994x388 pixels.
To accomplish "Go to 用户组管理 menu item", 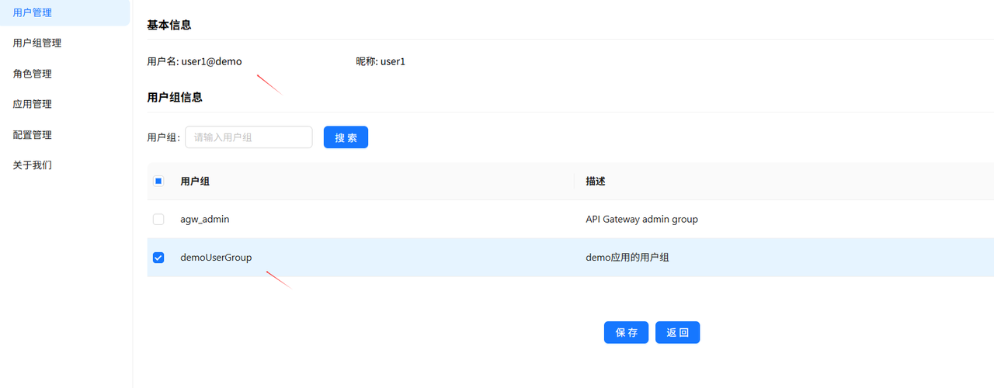I will point(37,43).
